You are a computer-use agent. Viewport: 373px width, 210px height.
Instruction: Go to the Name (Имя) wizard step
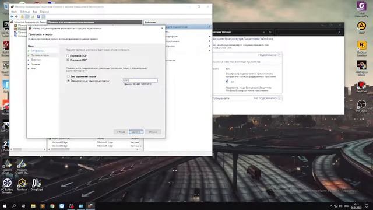click(x=33, y=69)
